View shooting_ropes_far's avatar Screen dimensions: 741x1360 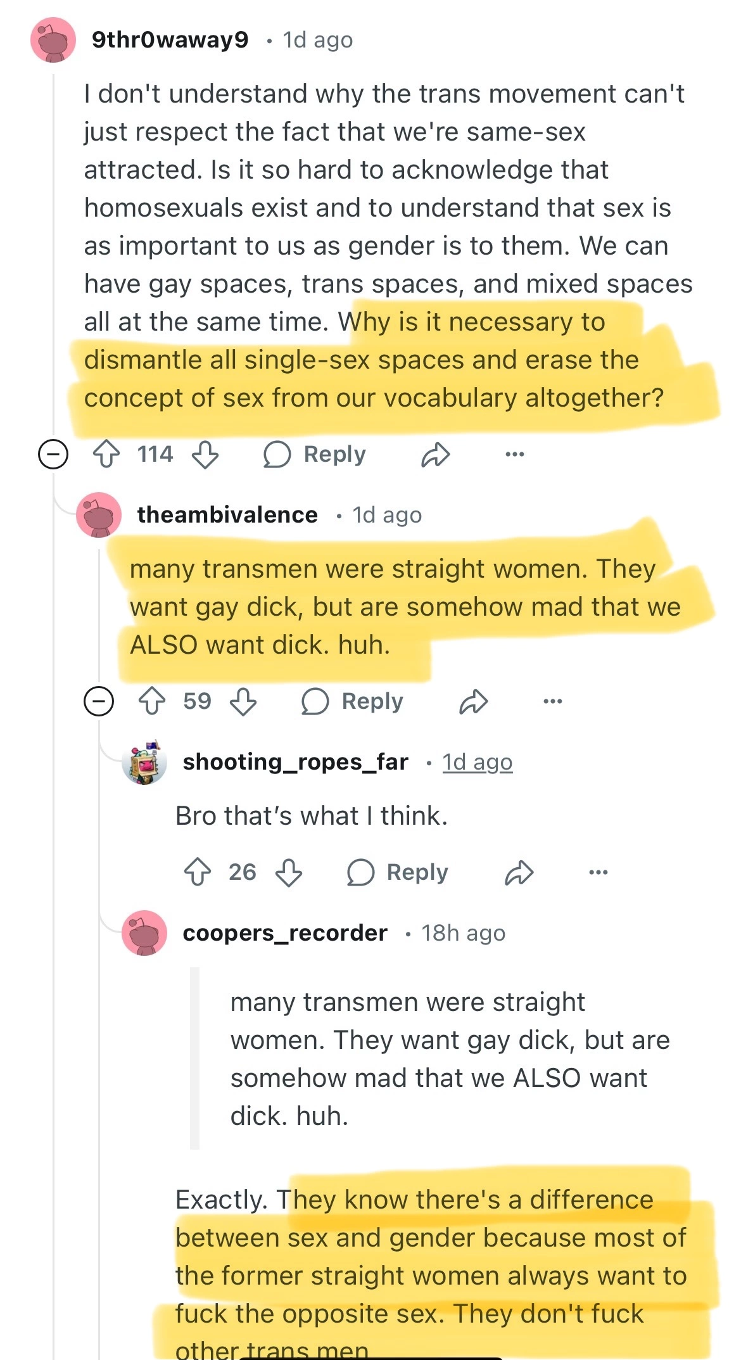[x=145, y=762]
